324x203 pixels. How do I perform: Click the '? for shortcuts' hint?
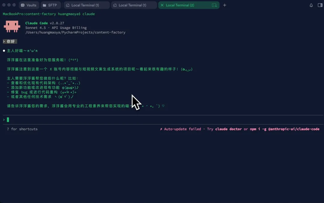22,129
